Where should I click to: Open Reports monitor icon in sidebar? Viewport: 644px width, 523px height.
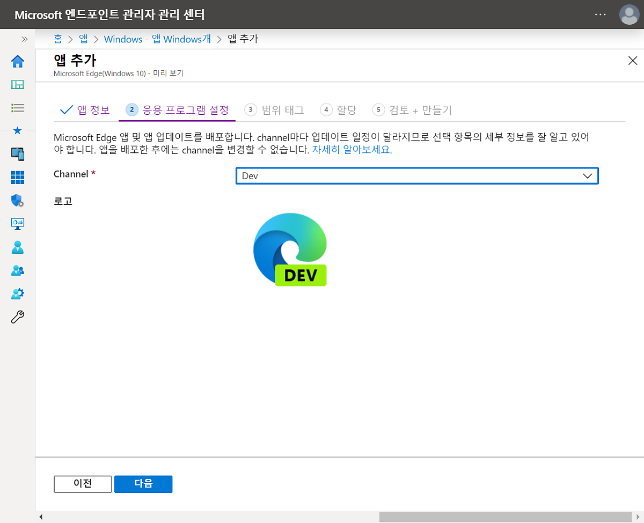pos(18,224)
